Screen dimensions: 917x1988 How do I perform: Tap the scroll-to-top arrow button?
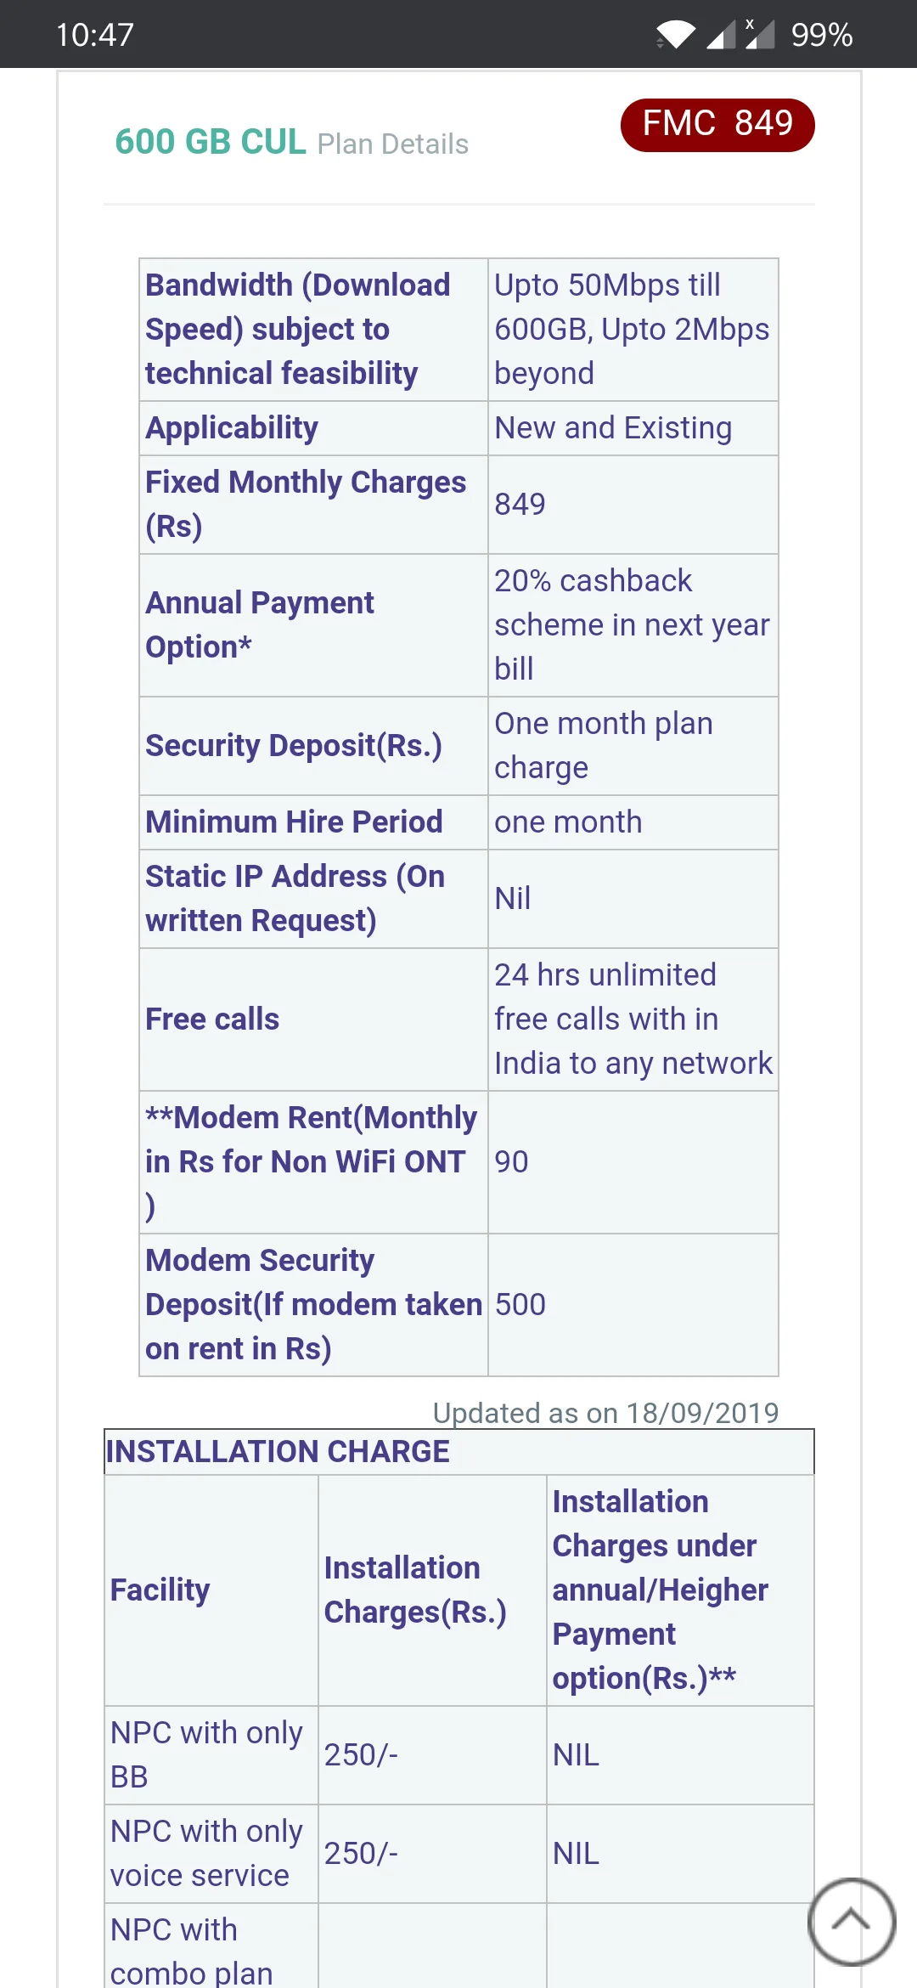851,1921
